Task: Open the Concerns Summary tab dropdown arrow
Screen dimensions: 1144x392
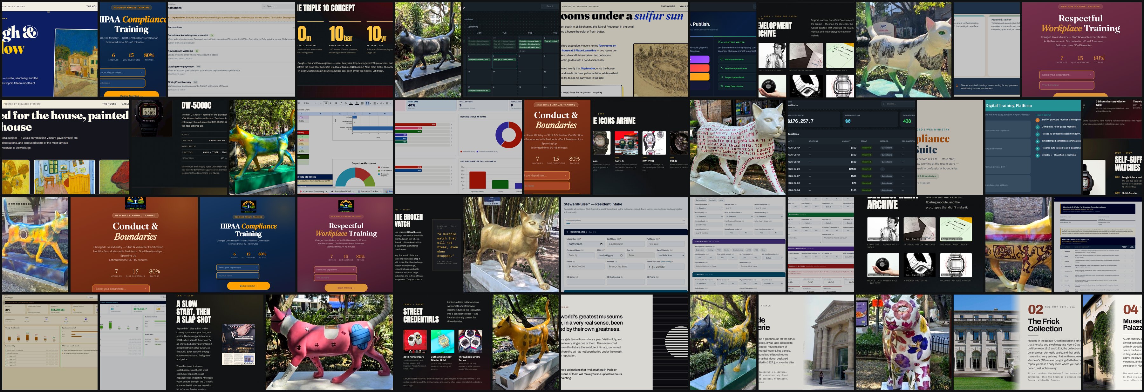Action: pos(327,192)
